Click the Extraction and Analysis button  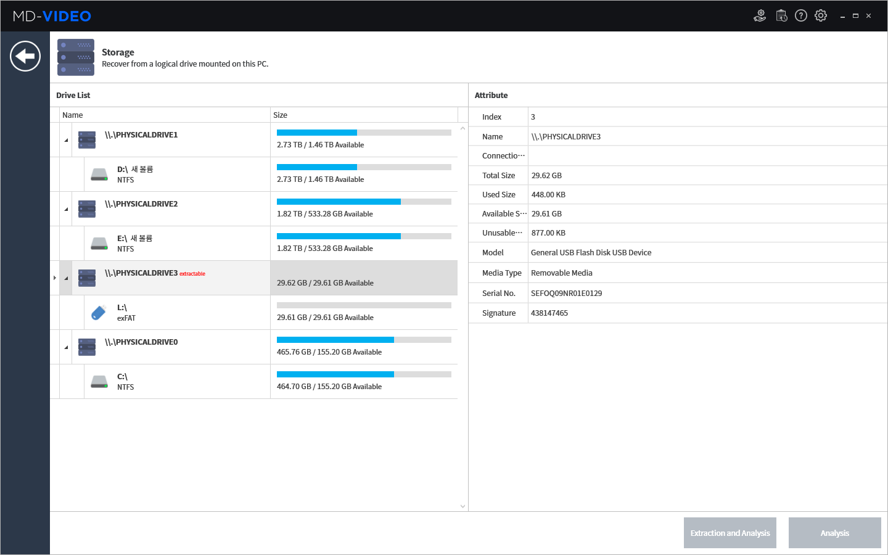[x=730, y=533]
